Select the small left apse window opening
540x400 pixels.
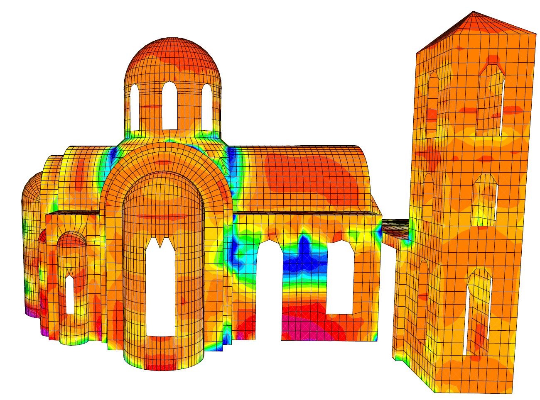(70, 295)
